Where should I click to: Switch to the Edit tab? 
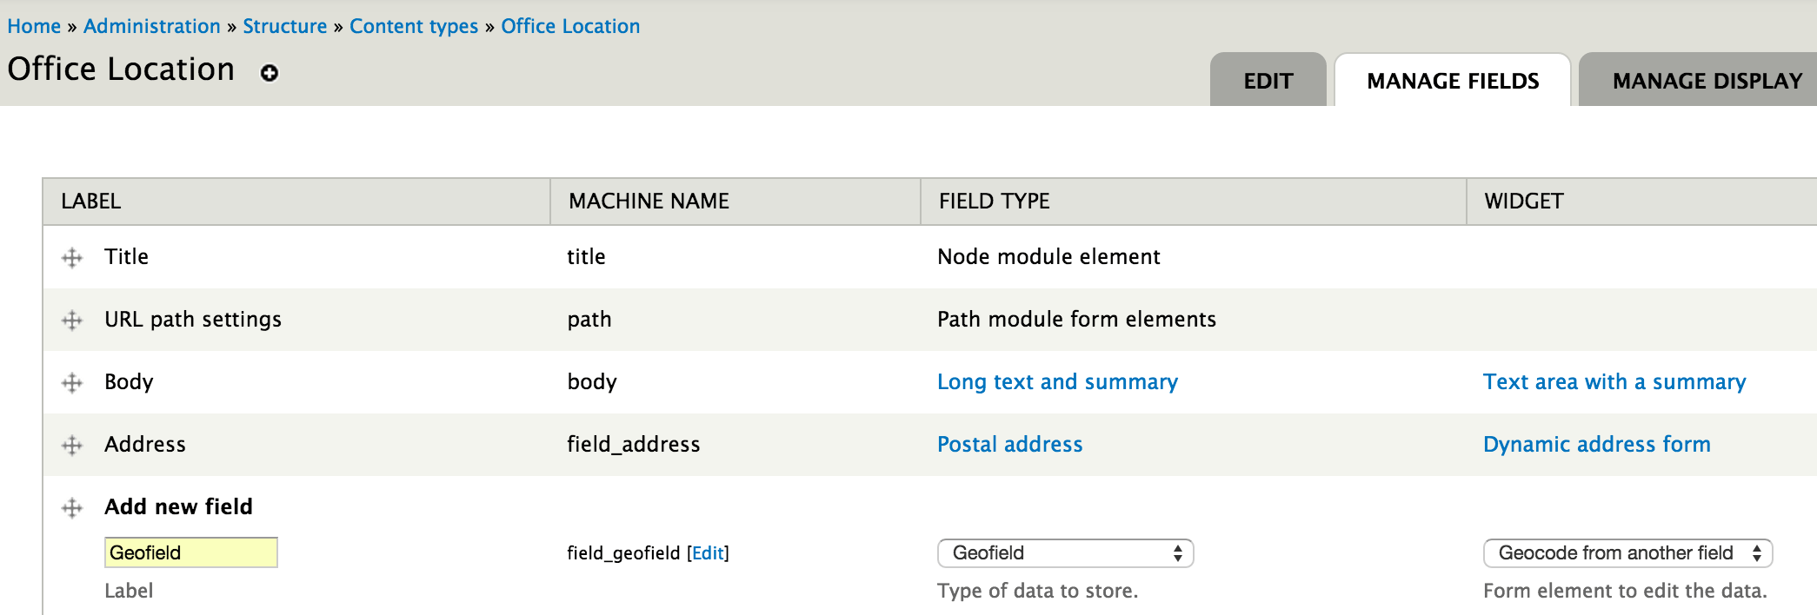(x=1268, y=81)
